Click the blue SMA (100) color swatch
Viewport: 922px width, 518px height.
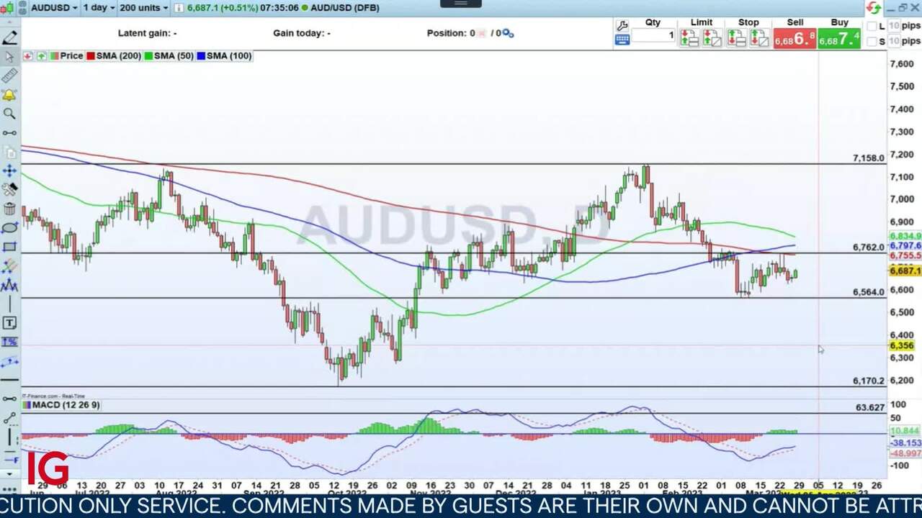(201, 55)
